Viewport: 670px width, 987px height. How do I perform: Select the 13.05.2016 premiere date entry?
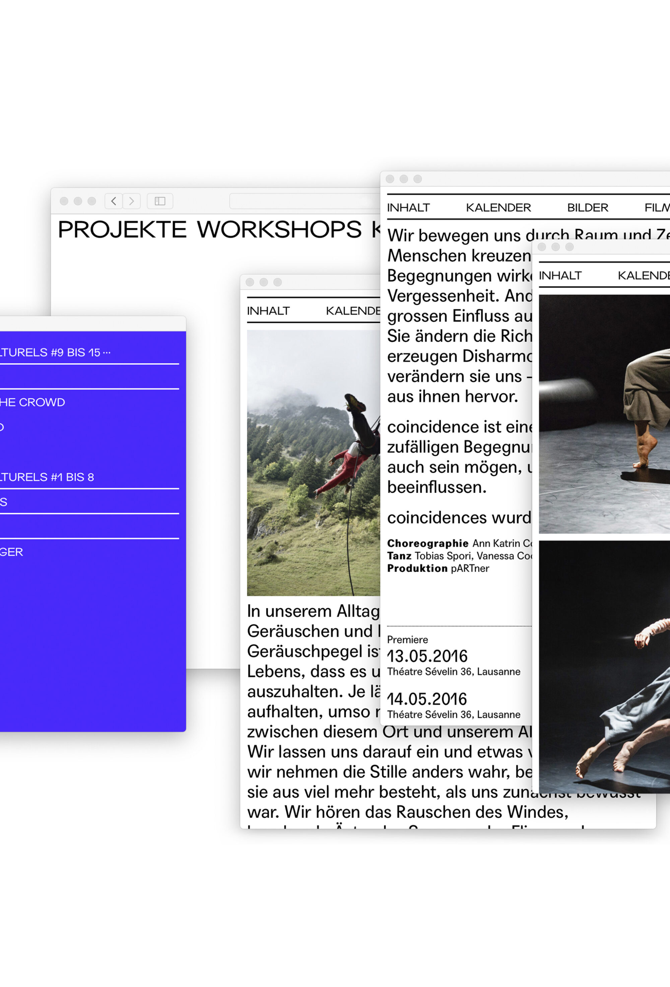427,656
